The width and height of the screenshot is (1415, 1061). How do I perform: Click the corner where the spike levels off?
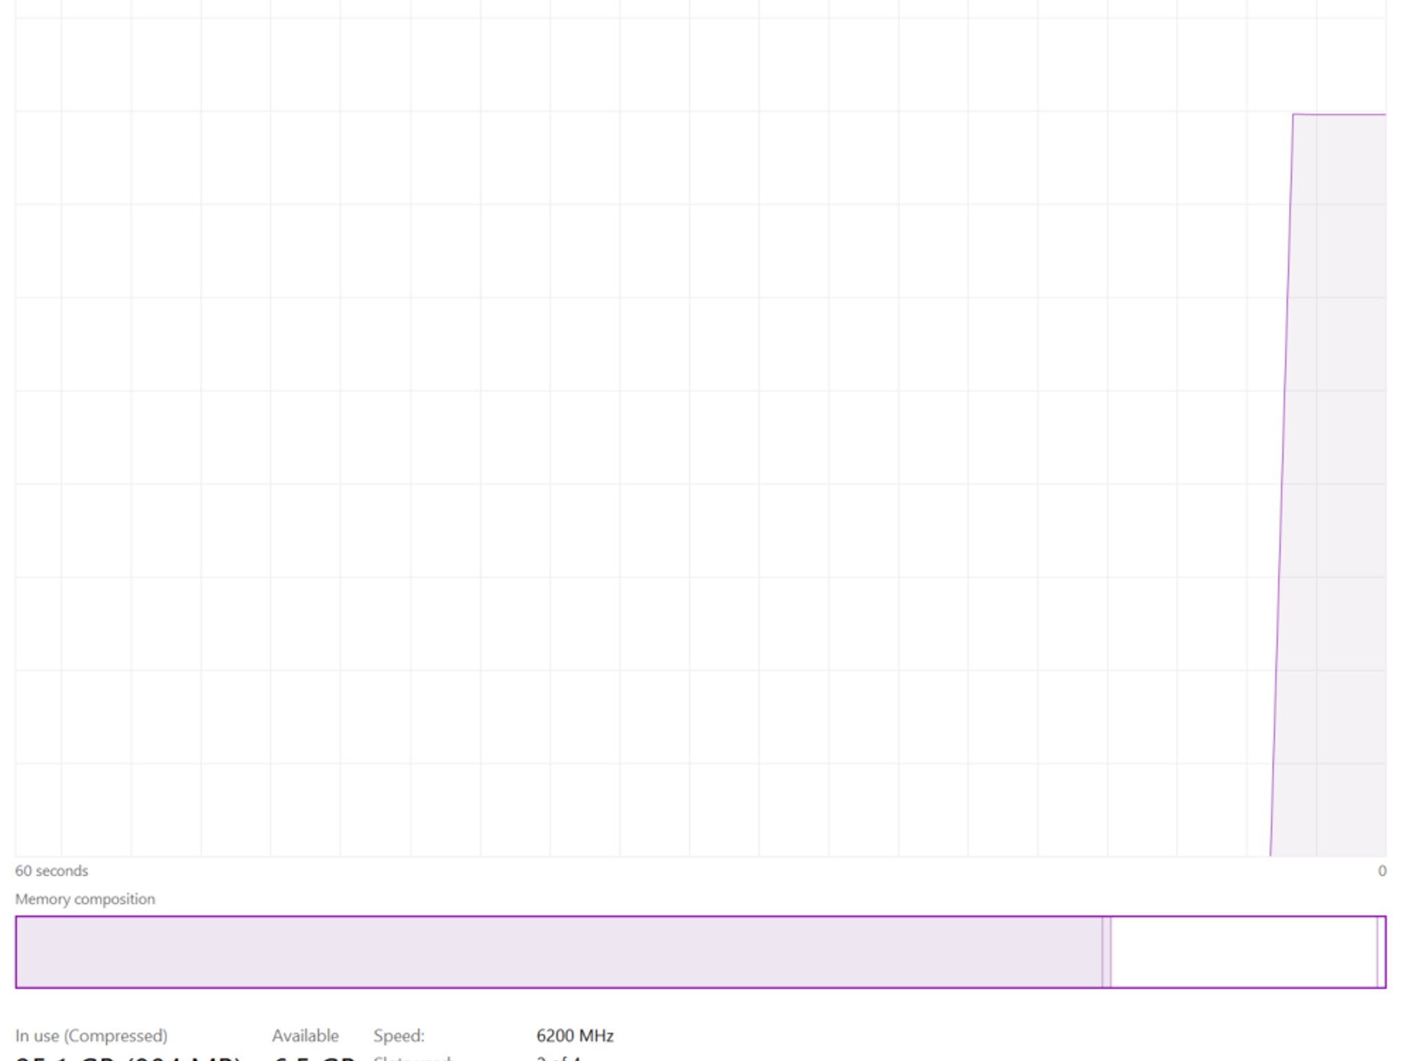pos(1293,115)
